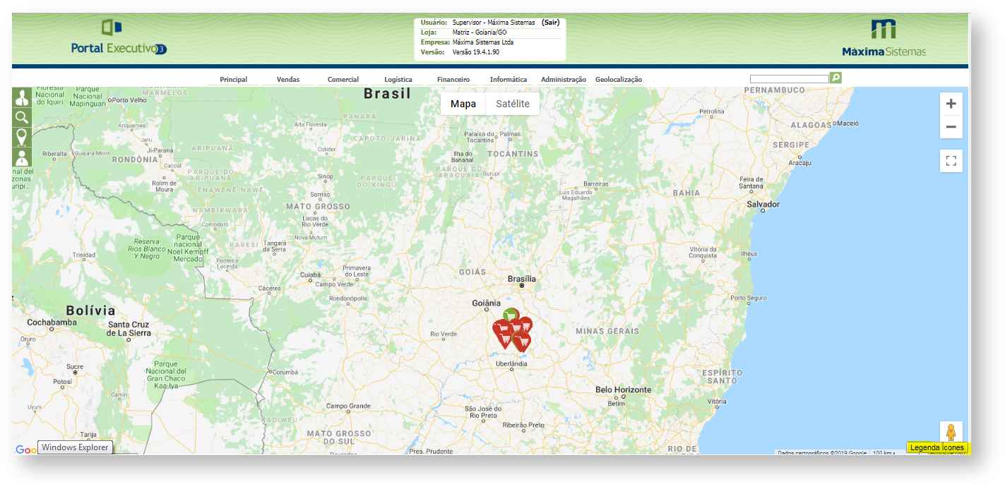The height and width of the screenshot is (489, 1005).
Task: Click the Versão 19.4.1.90 text
Action: [x=476, y=52]
